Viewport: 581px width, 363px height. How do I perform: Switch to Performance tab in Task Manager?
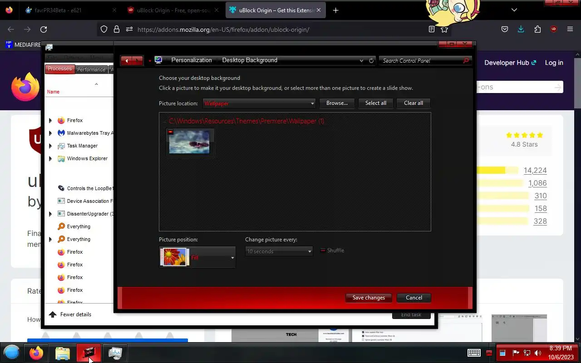pyautogui.click(x=91, y=69)
